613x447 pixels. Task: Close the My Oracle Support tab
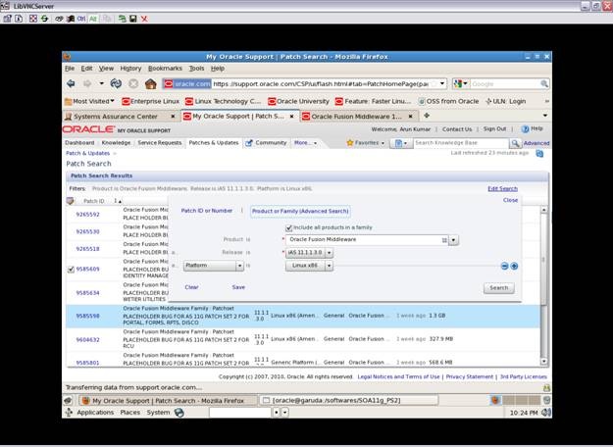coord(291,117)
